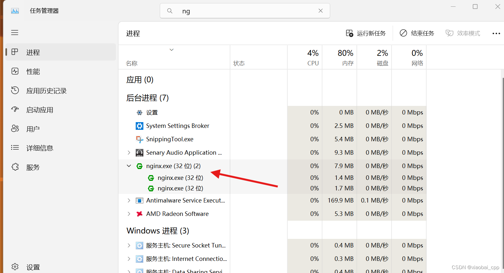Sort by the 名称 (Name) column header
This screenshot has width=504, height=273.
point(174,57)
